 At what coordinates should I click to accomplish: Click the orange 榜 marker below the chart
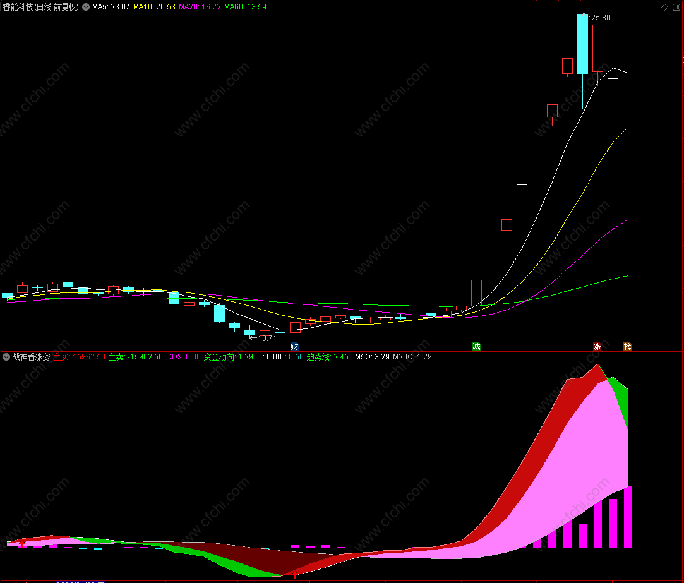click(x=627, y=347)
